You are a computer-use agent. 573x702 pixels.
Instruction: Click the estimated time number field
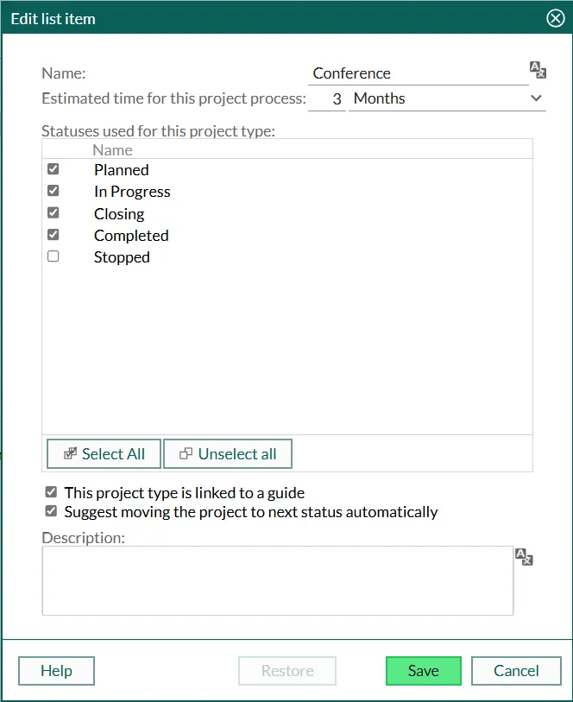coord(327,98)
